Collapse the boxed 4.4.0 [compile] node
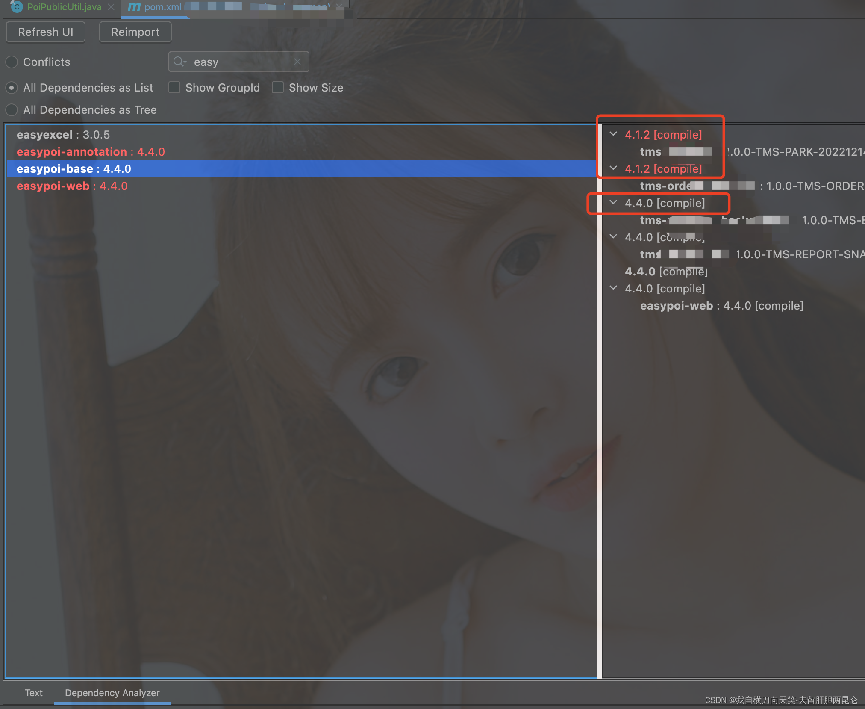 pyautogui.click(x=613, y=202)
